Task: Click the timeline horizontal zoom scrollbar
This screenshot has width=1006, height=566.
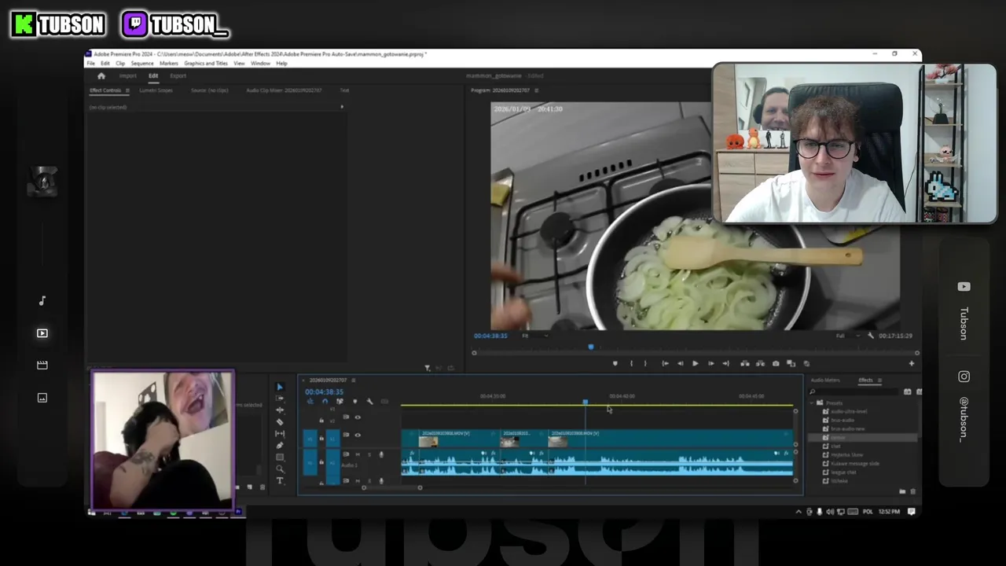Action: (x=391, y=487)
